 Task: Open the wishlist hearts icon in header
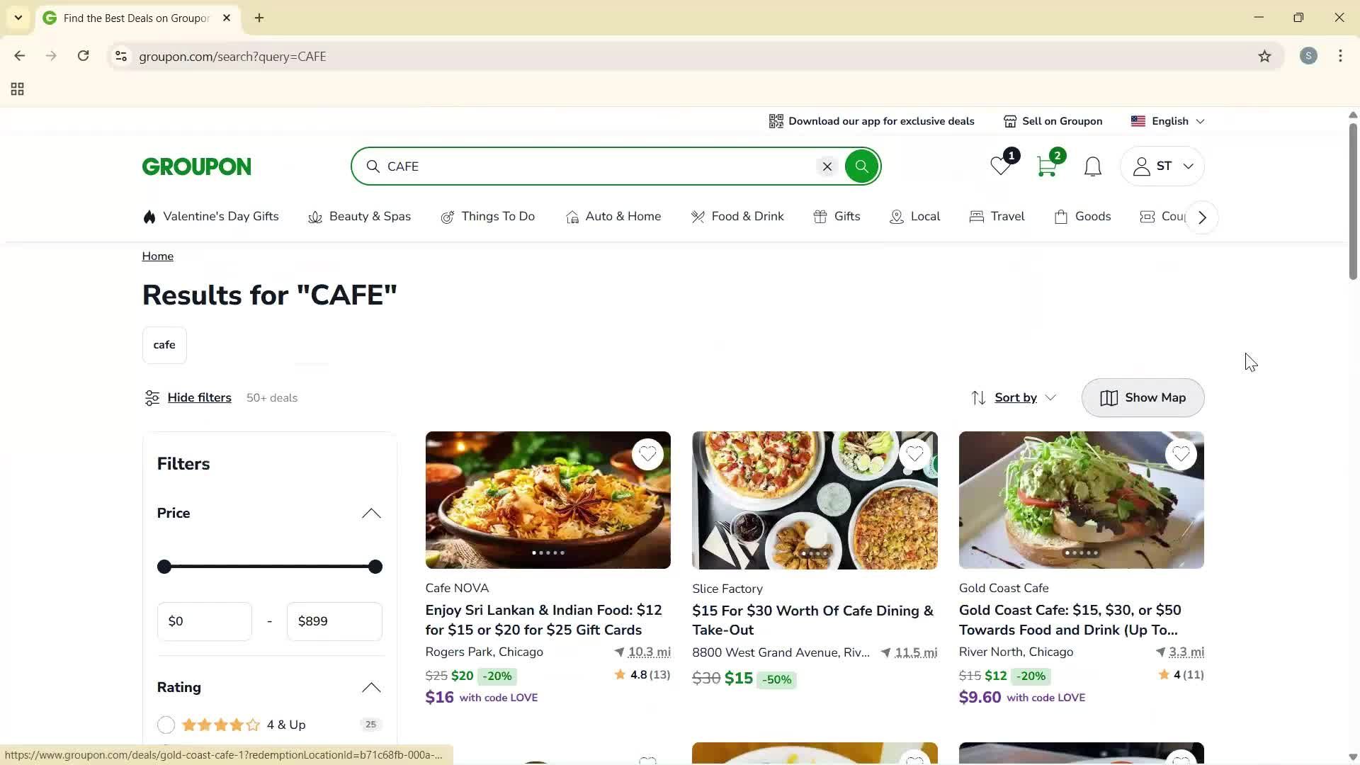[1000, 166]
